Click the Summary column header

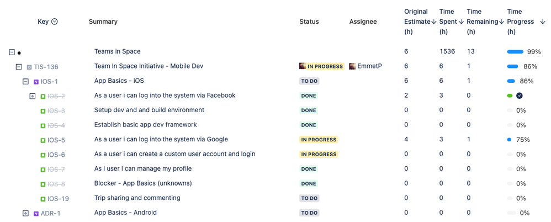pos(103,22)
